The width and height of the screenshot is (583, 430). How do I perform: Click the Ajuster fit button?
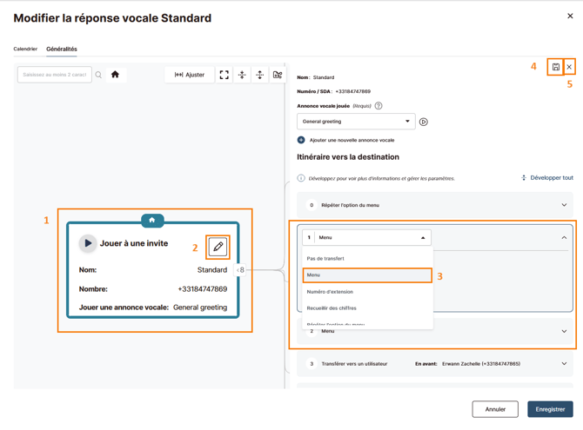[190, 75]
